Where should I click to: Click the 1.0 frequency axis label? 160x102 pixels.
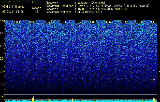(2, 46)
